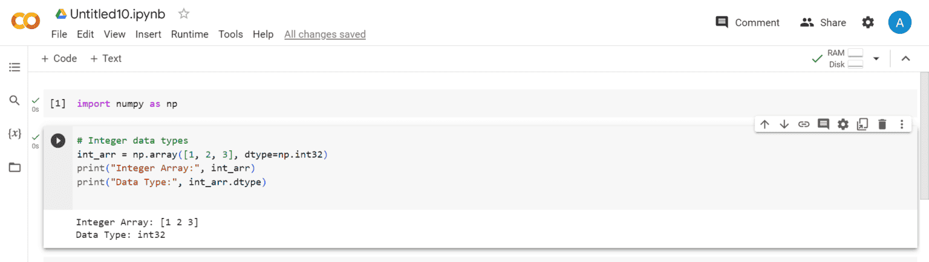The width and height of the screenshot is (929, 262).
Task: Open the Runtime menu
Action: point(189,34)
